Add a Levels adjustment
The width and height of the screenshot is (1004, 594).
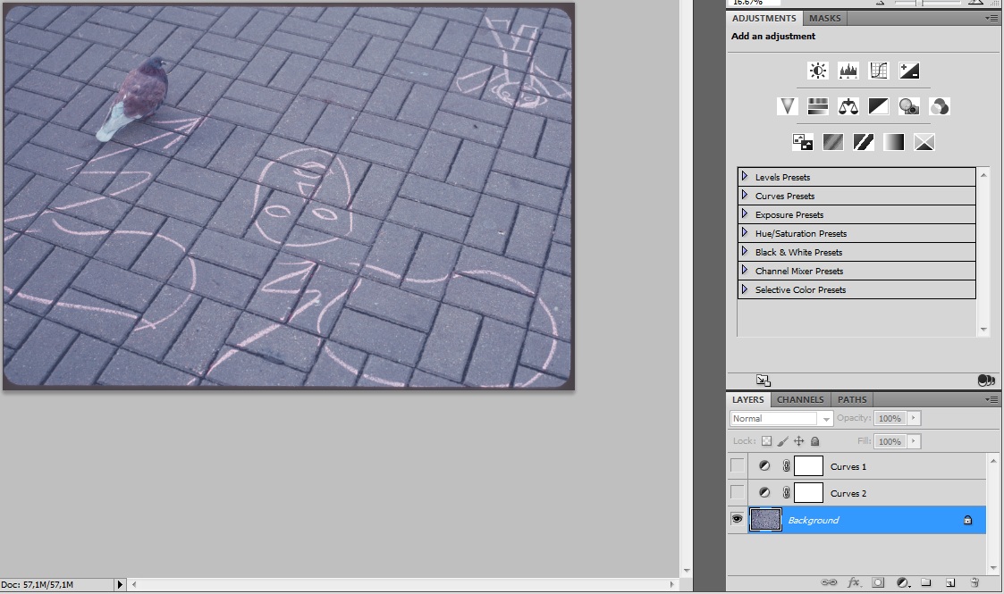click(x=848, y=71)
